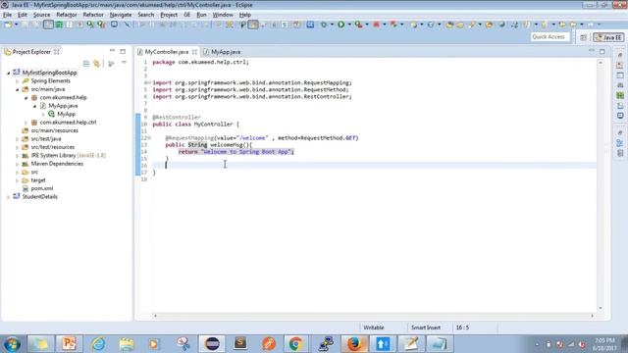Click the editor vertical scrollbar down arrow

click(601, 308)
